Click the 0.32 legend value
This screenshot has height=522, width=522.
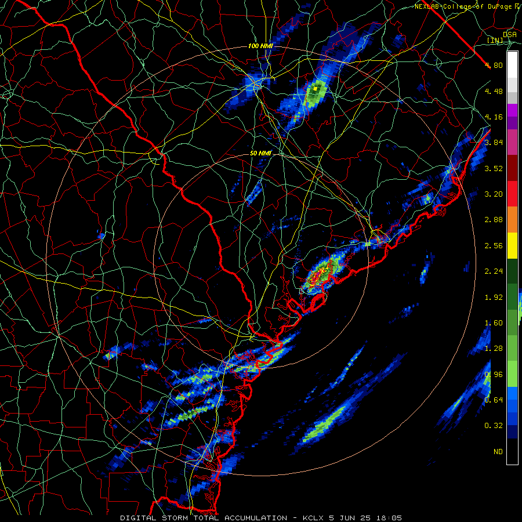click(x=494, y=426)
